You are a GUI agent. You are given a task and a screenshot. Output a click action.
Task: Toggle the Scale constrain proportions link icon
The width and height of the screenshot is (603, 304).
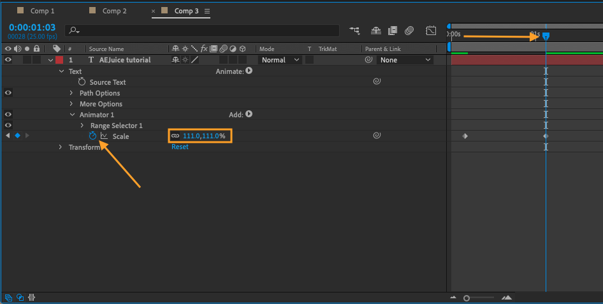click(175, 136)
